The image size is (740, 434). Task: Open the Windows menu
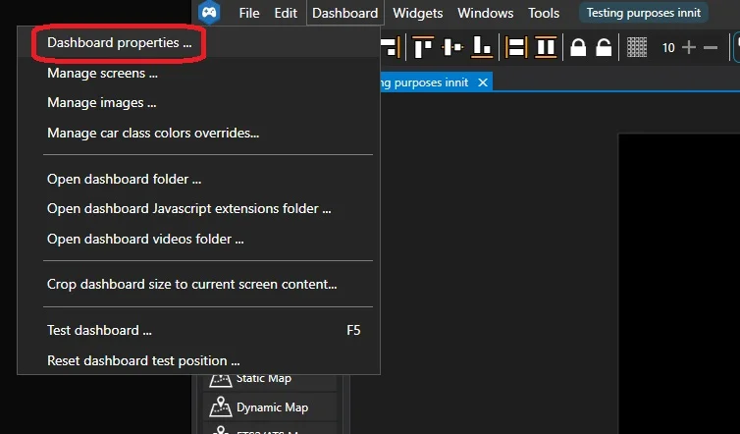(485, 13)
